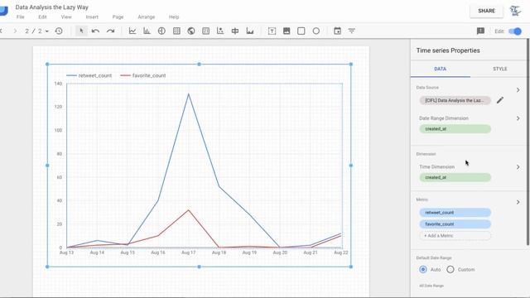Click the properties panel scrollbar

coord(528,142)
